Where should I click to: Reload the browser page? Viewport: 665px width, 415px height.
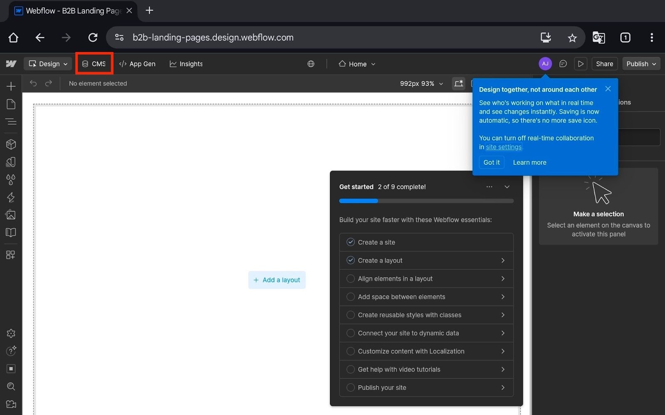tap(93, 37)
